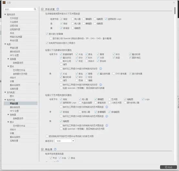Screen dimensions: 179x171
Task: Check the 季同人画 artwork checkbox
Action: tap(80, 112)
